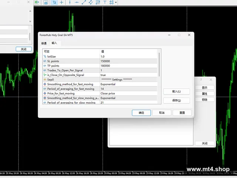The width and height of the screenshot is (237, 178).
Task: Click the 保存(S) button
Action: point(177,100)
